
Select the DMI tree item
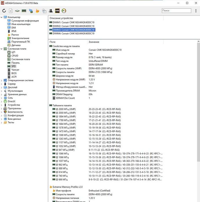pos(14,28)
